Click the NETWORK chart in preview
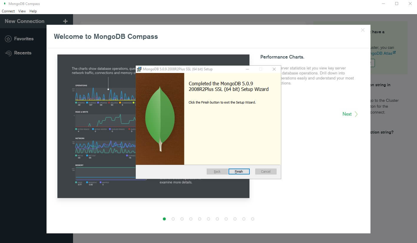 tap(105, 146)
